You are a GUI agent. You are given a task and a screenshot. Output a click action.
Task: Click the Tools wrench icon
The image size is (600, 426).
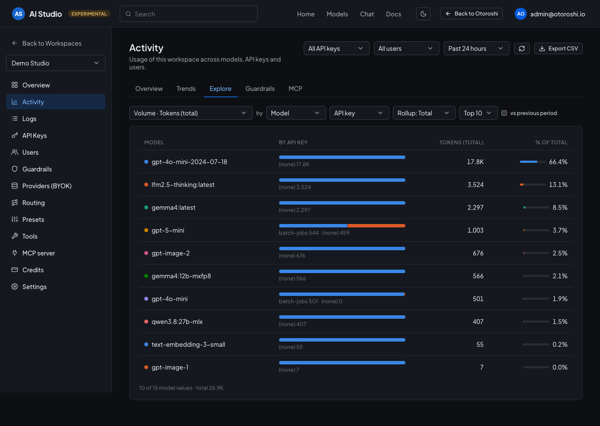coord(15,236)
